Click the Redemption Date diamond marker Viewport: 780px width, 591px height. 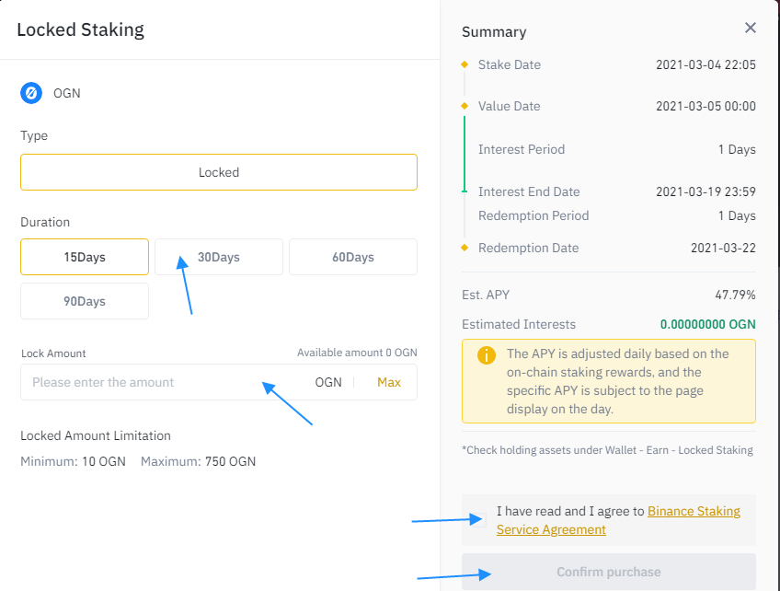465,248
